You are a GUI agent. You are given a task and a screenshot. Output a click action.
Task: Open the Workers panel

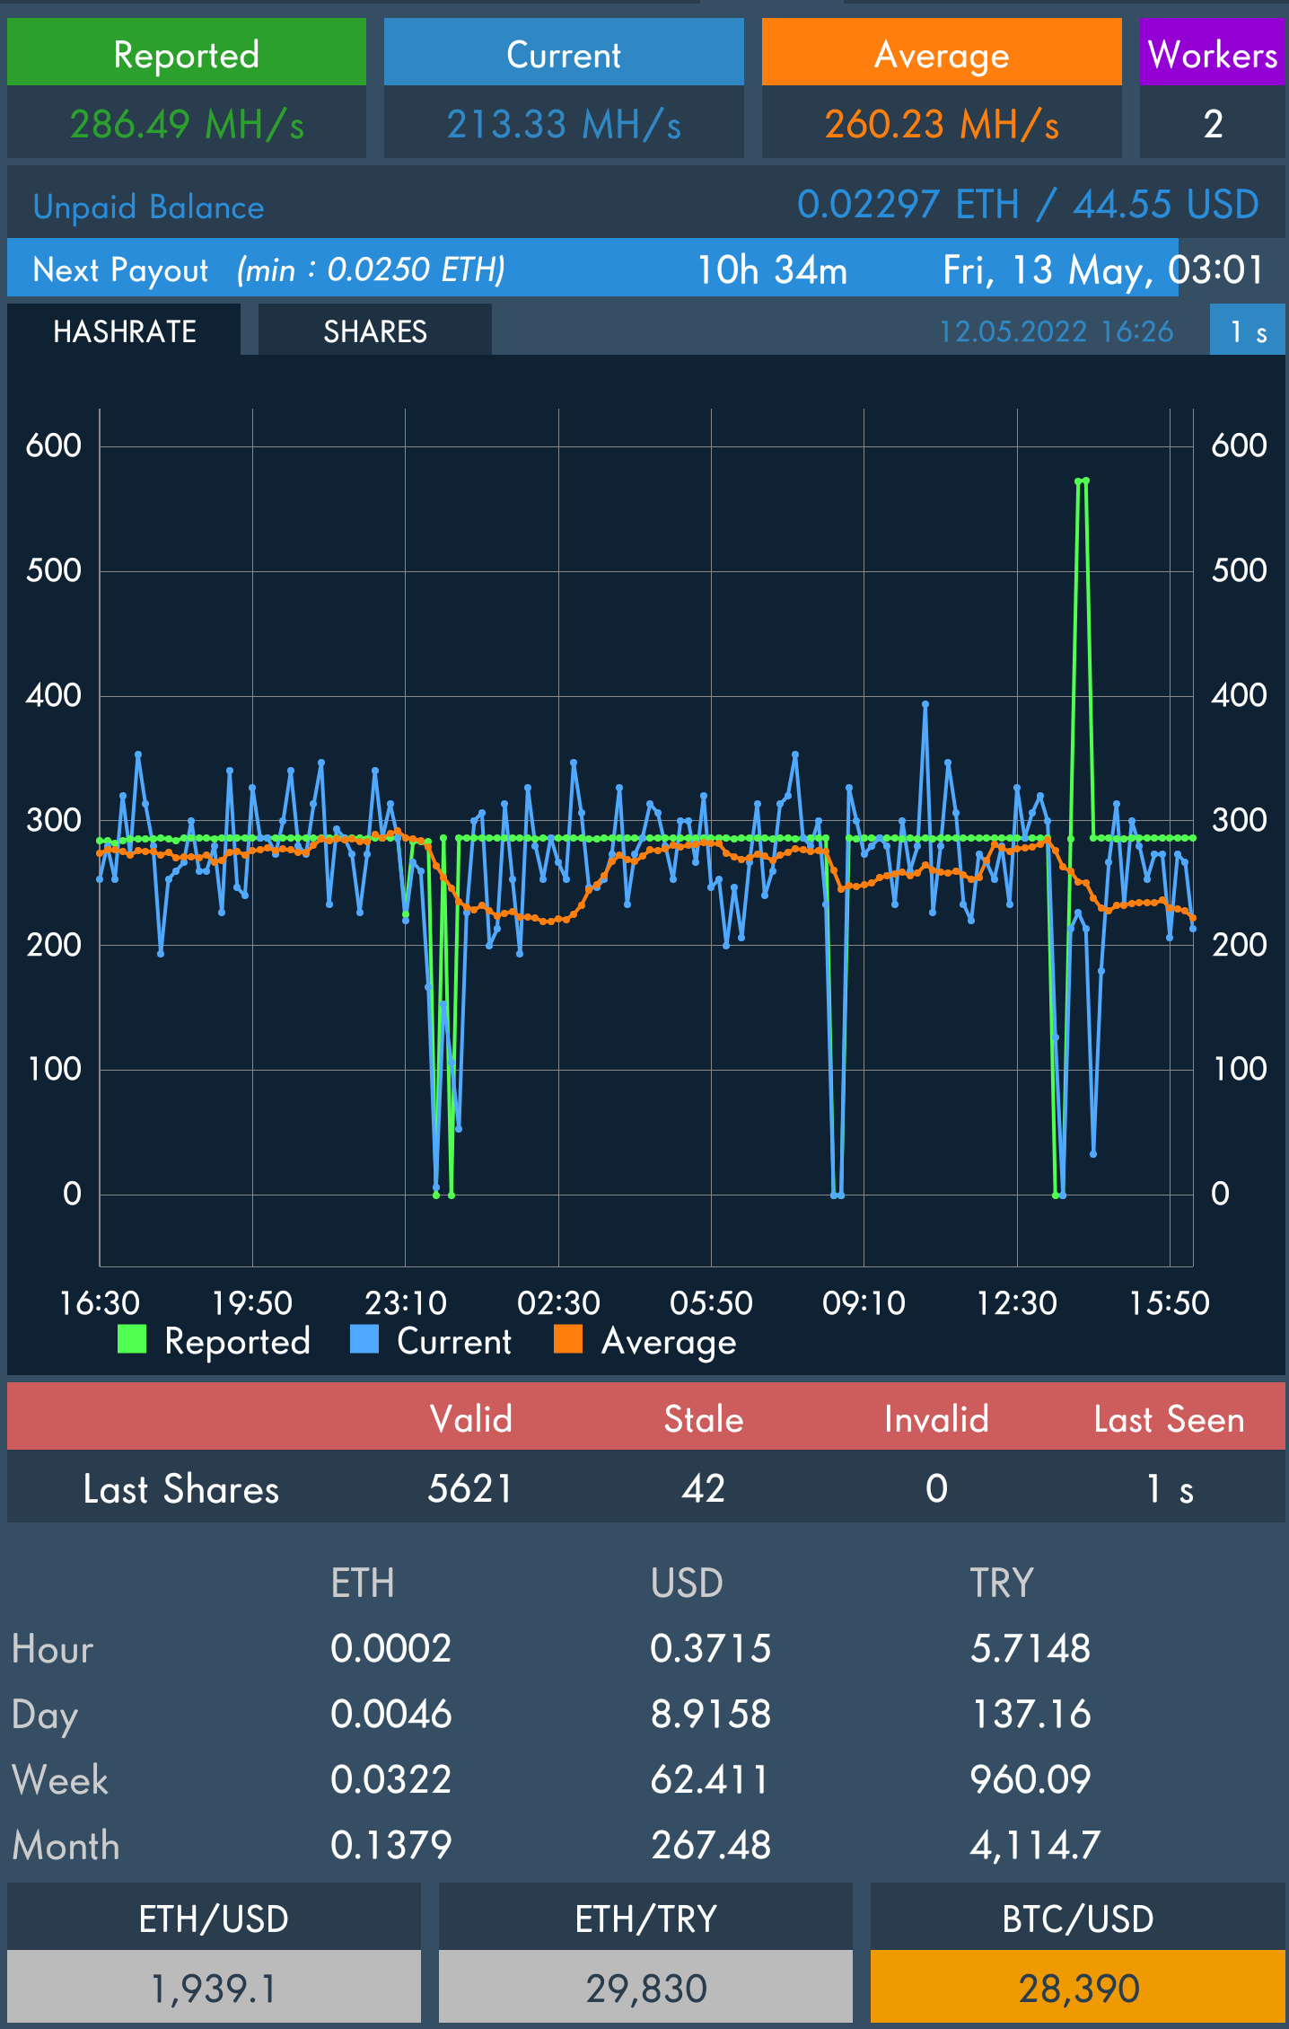pos(1212,53)
